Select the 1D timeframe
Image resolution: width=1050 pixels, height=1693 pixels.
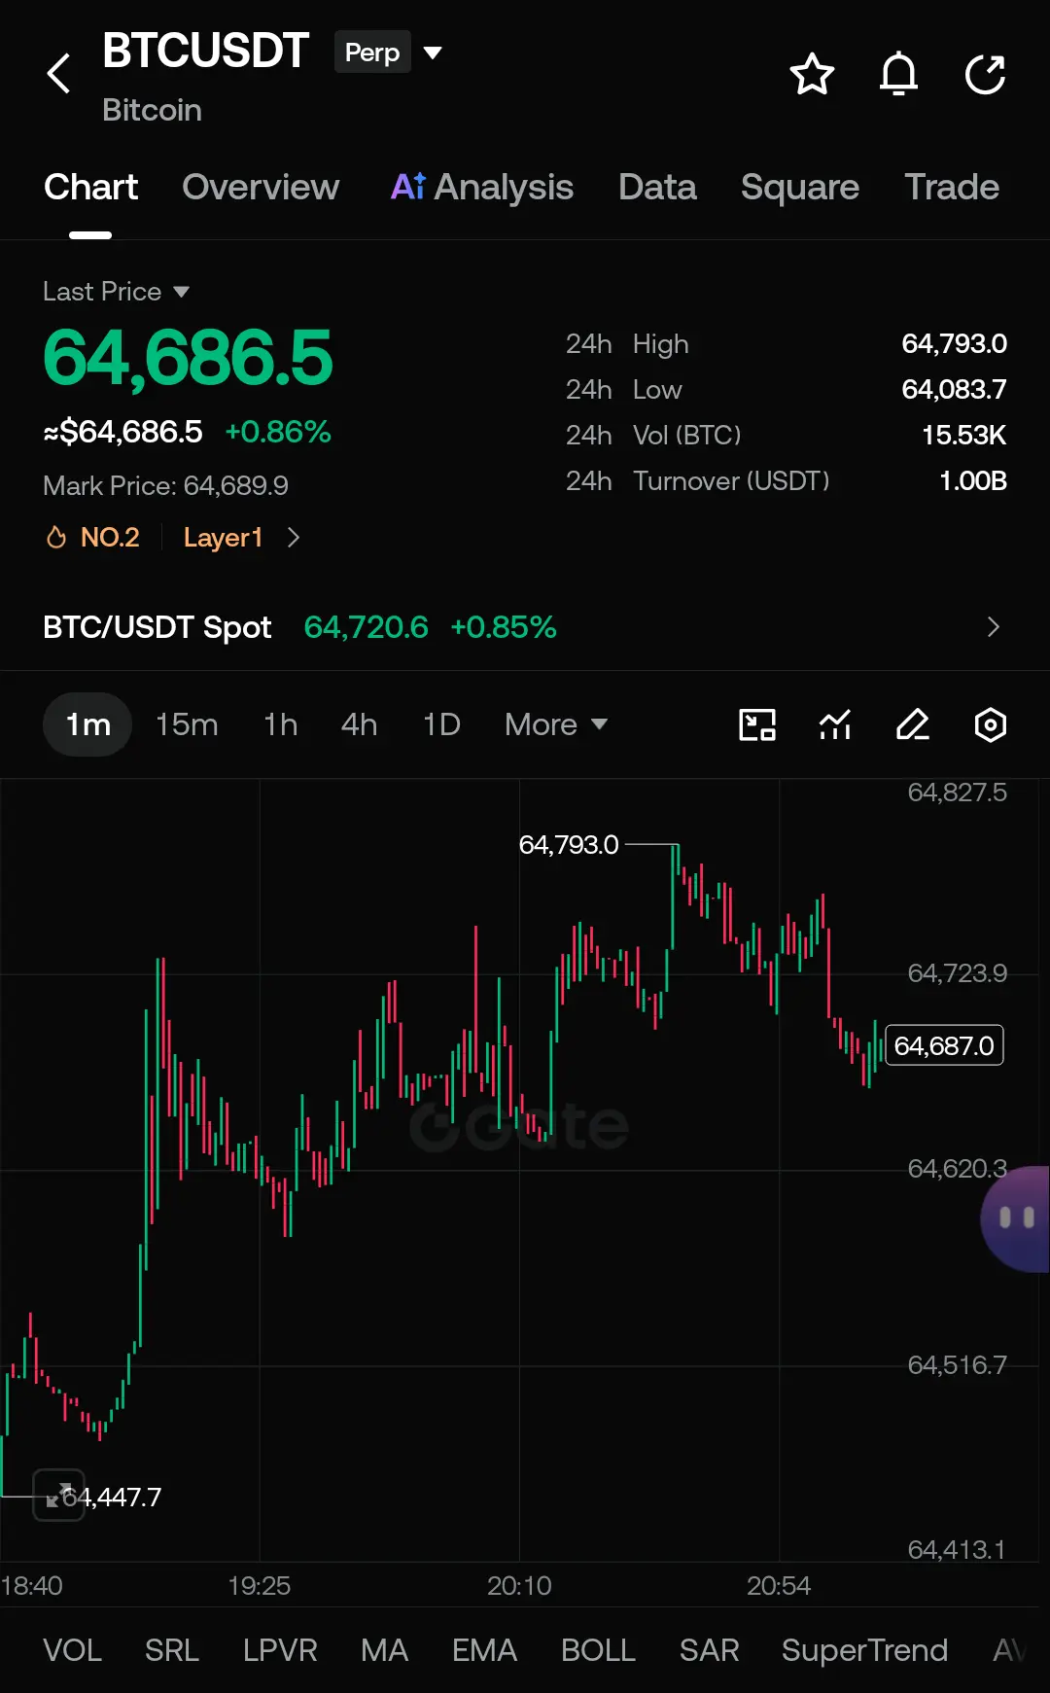(x=441, y=724)
